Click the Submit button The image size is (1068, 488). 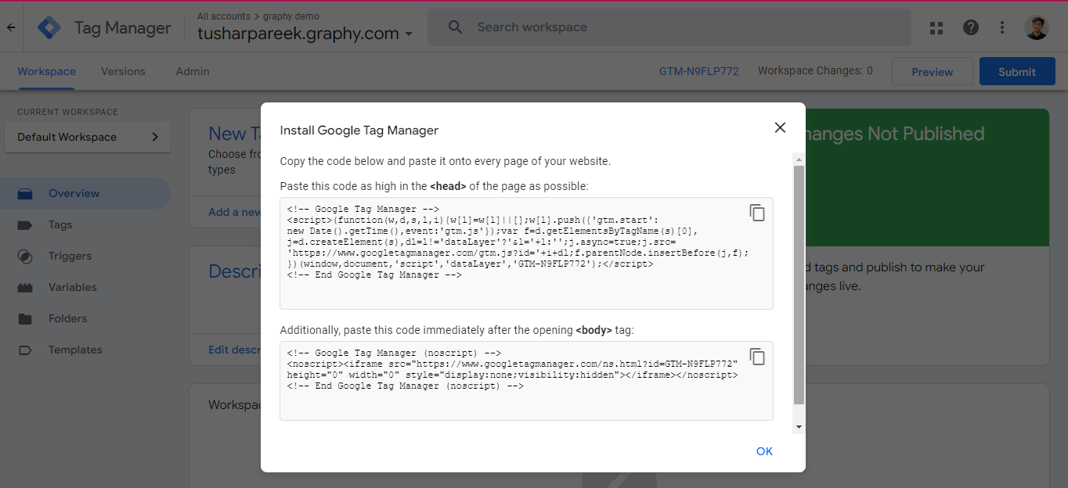coord(1016,72)
